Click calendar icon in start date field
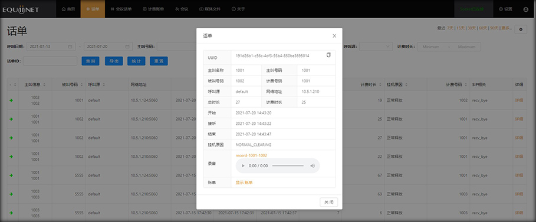536x222 pixels. [70, 47]
